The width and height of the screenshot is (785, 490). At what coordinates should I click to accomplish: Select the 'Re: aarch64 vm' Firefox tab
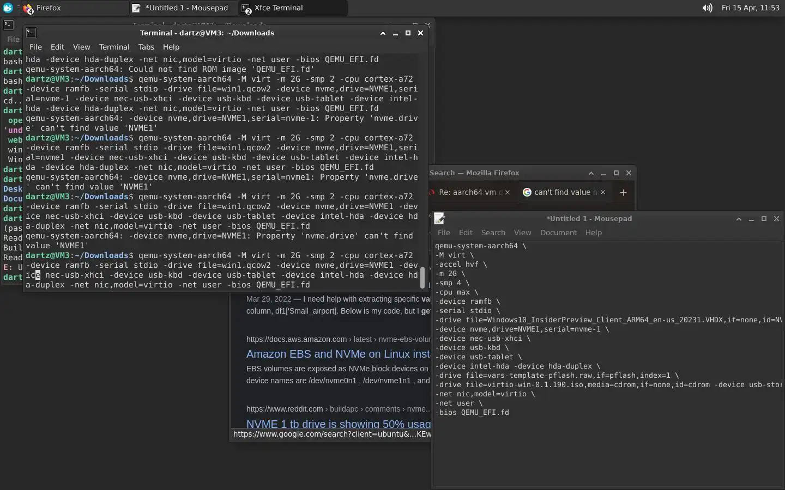pos(470,192)
